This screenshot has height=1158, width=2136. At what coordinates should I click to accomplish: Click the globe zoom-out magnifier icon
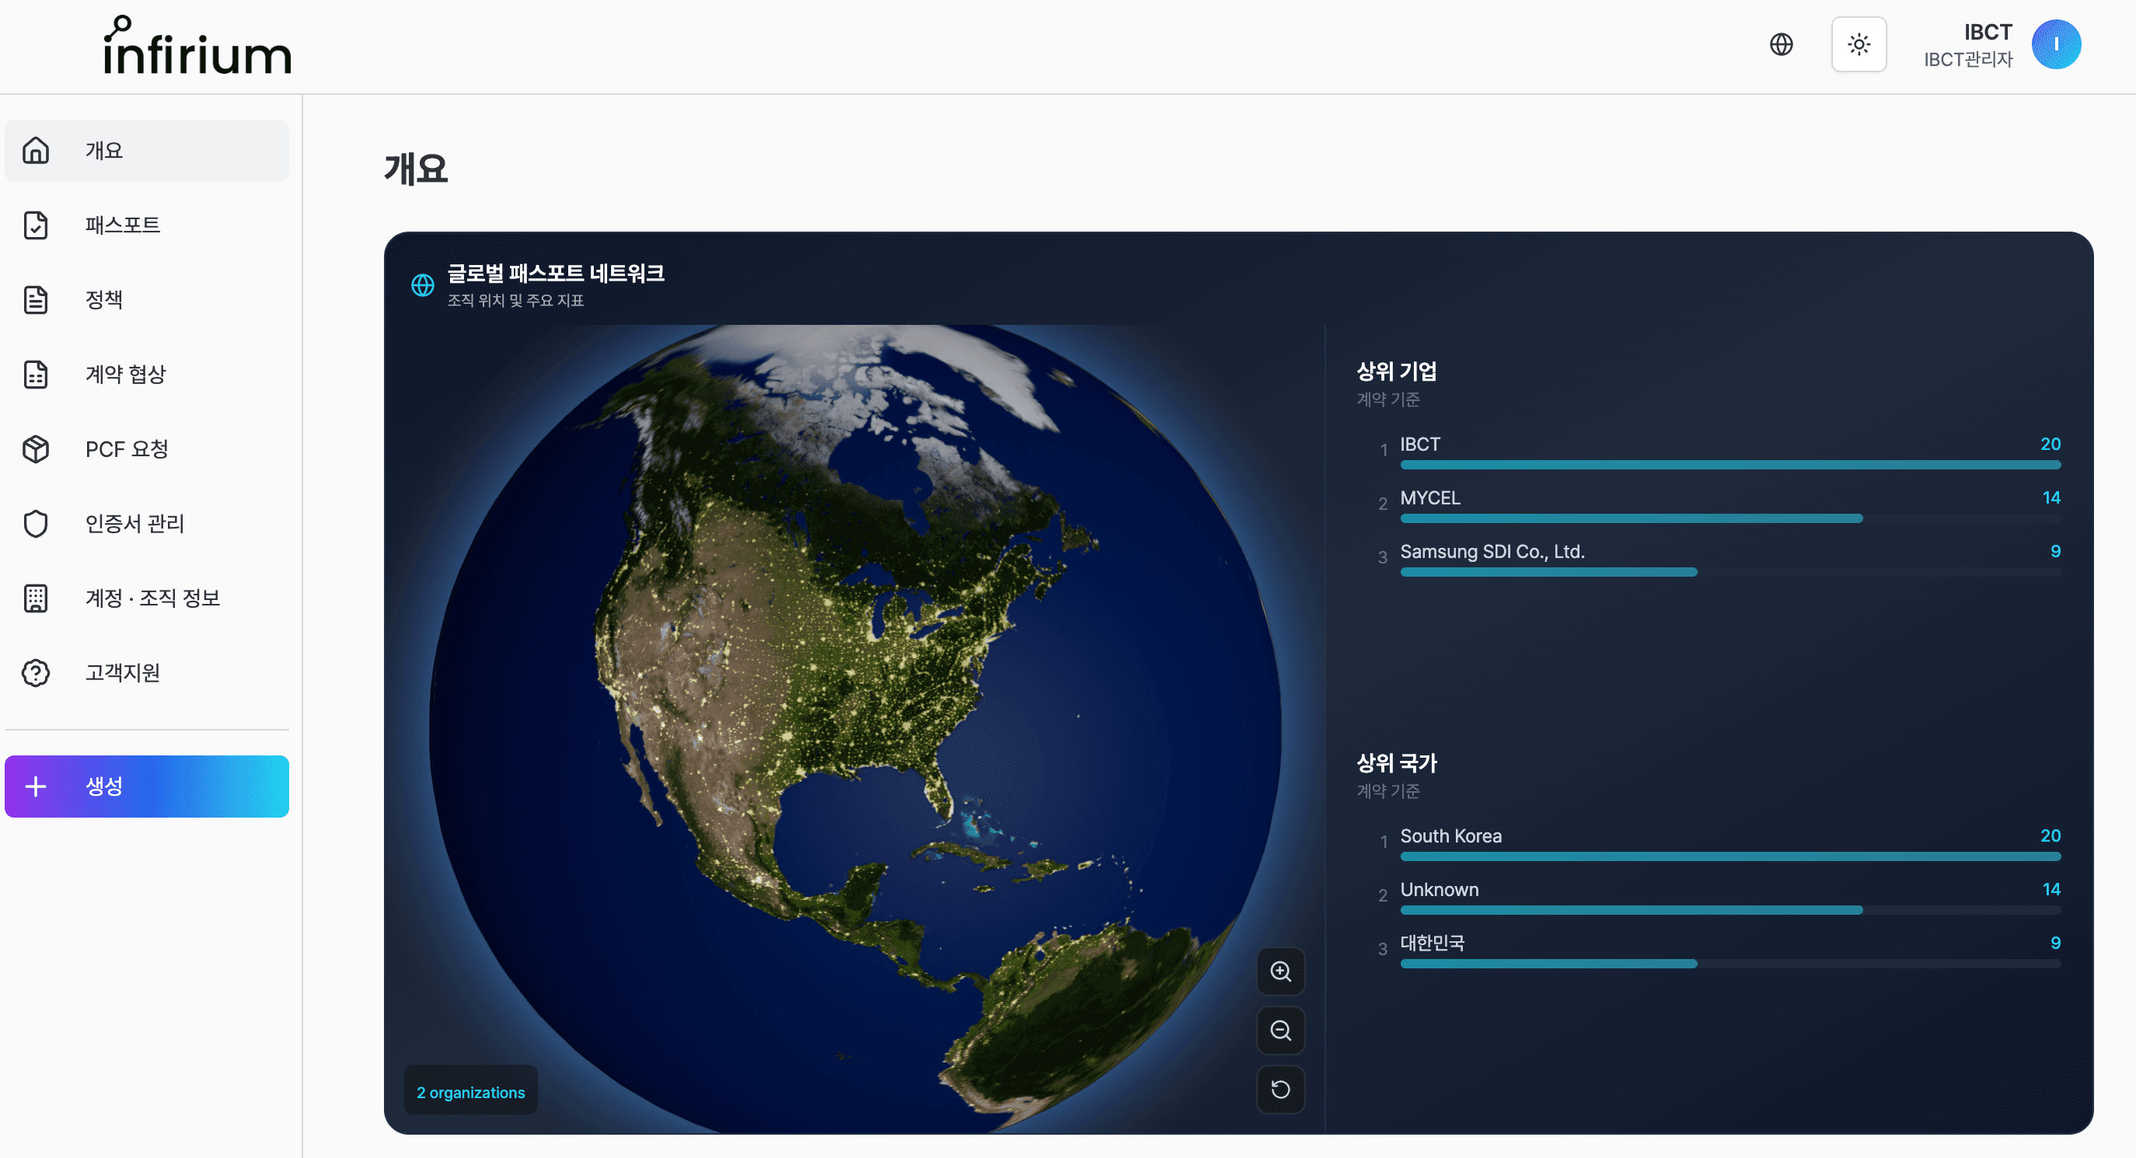(1280, 1031)
